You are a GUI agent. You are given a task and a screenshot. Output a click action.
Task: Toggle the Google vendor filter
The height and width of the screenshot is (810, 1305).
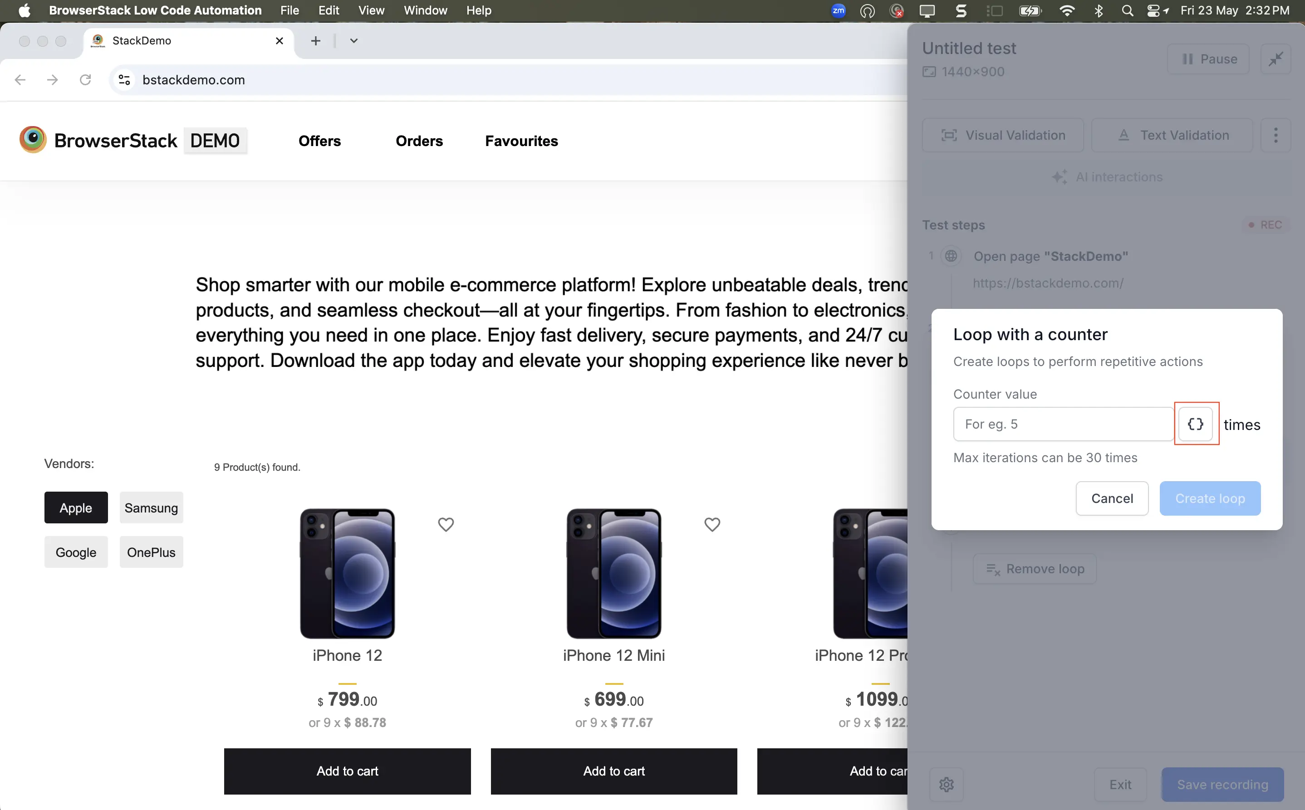coord(76,552)
